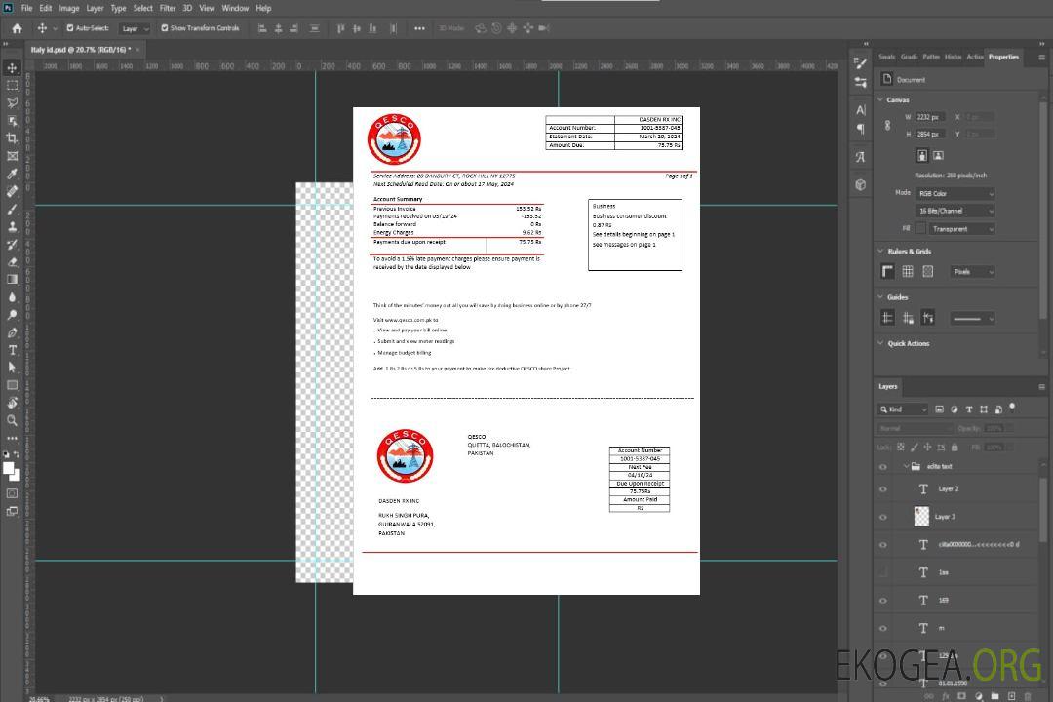The image size is (1053, 702).
Task: Select the Rectangular Marquee tool
Action: 12,86
